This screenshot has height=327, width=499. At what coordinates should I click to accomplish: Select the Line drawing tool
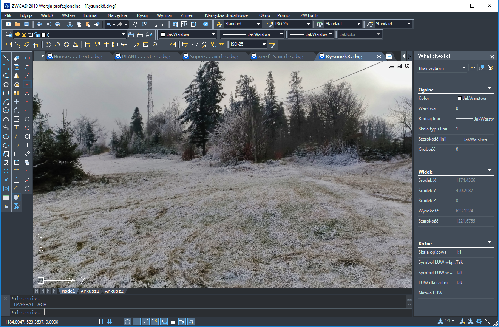(6, 58)
